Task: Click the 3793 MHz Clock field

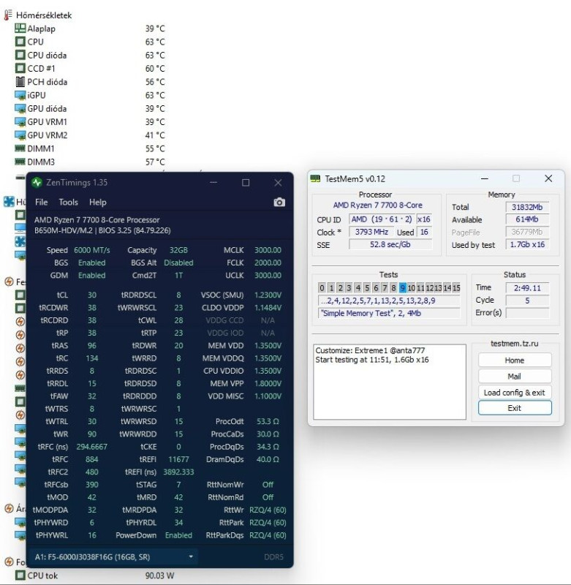Action: [x=371, y=232]
